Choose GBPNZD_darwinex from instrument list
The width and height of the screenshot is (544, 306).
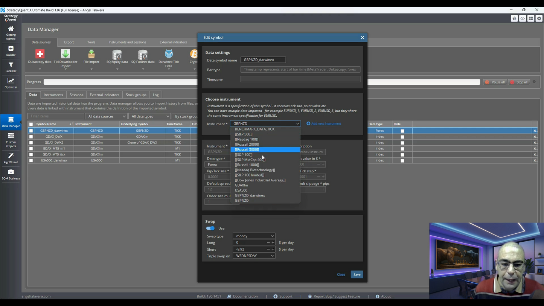point(265,195)
